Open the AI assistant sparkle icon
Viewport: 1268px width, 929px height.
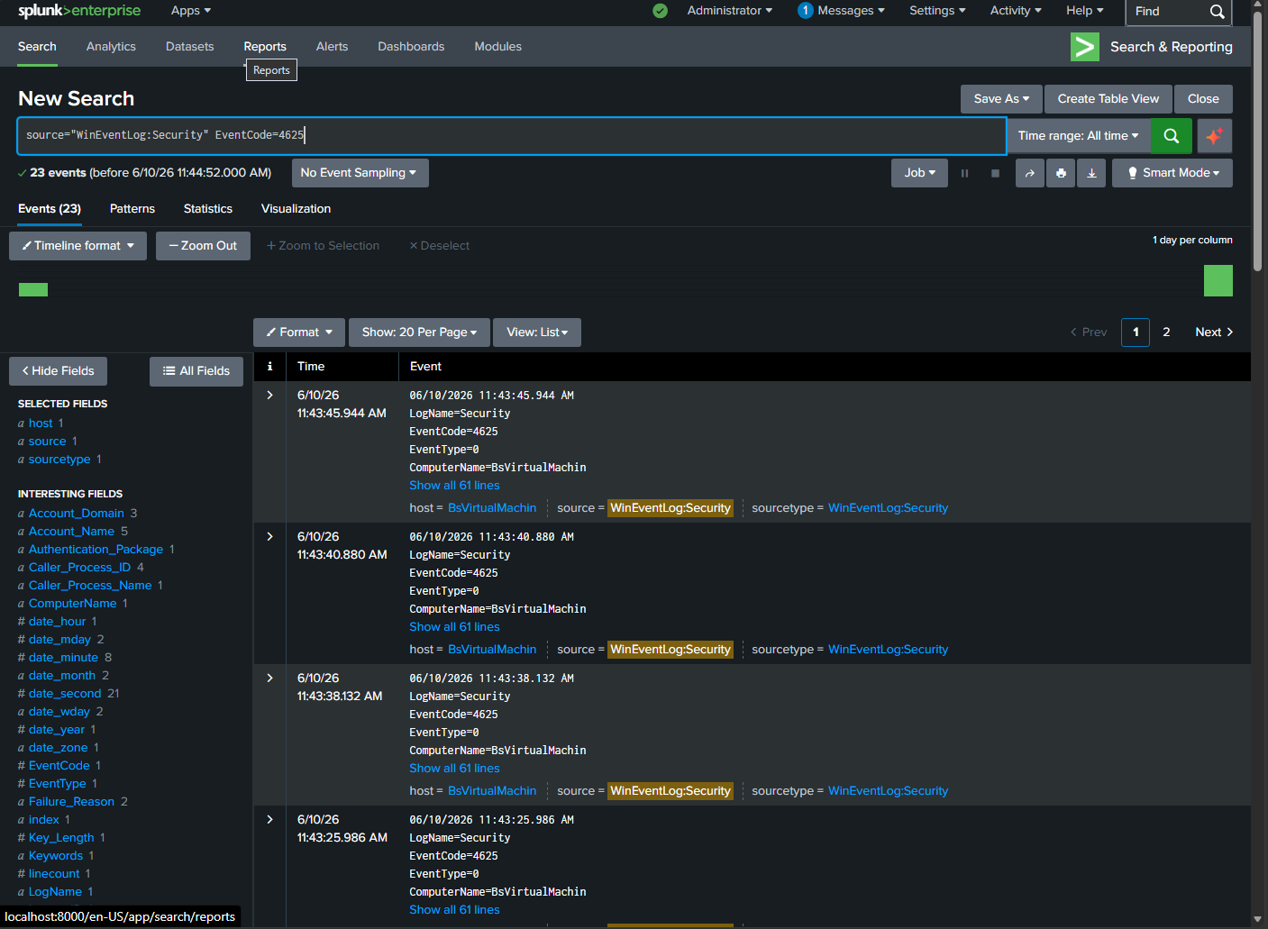click(x=1214, y=136)
